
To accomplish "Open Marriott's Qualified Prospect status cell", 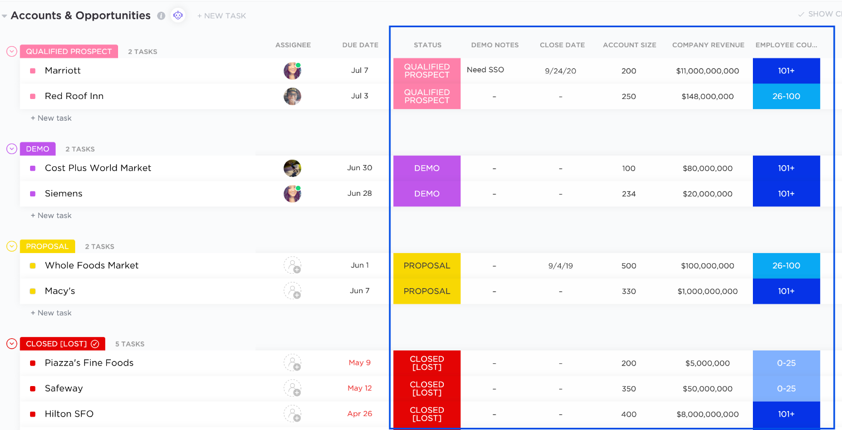I will click(x=427, y=71).
